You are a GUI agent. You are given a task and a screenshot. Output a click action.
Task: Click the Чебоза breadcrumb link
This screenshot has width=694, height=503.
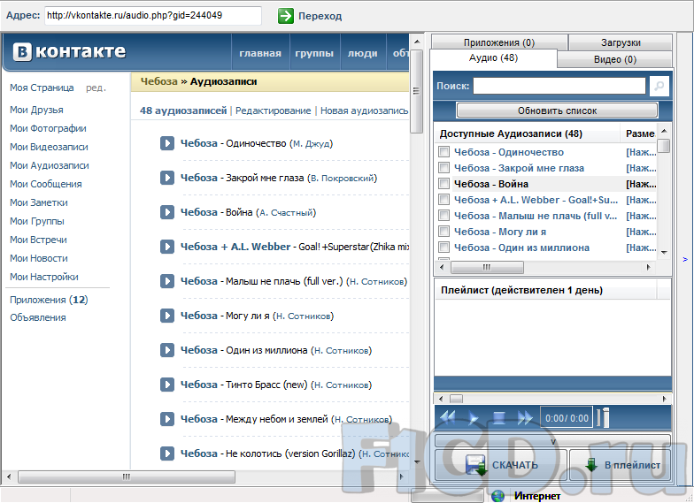(x=159, y=81)
